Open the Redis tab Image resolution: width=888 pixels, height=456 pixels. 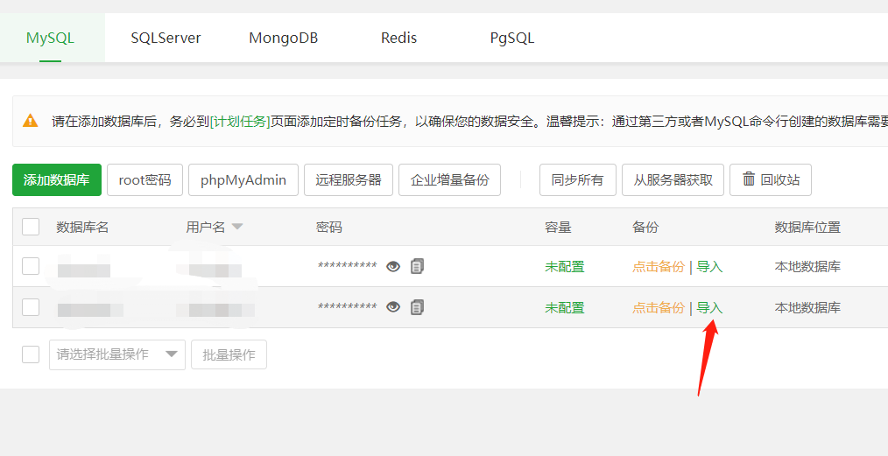398,39
